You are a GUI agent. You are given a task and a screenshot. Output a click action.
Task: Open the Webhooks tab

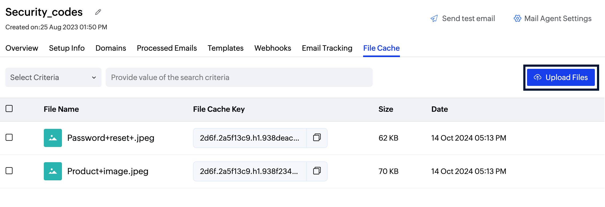coord(273,48)
